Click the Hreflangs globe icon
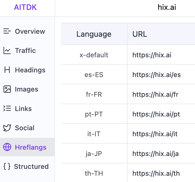 pos(7,147)
